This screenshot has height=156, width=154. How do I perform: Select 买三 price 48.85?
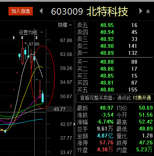tap(107, 76)
